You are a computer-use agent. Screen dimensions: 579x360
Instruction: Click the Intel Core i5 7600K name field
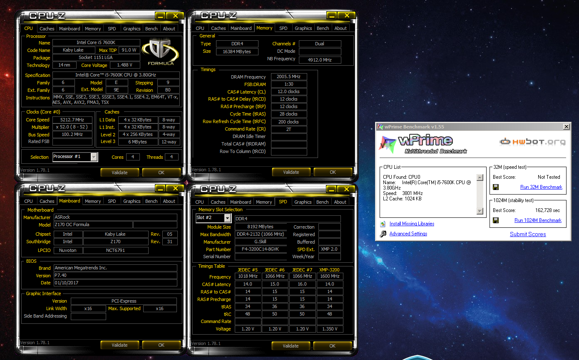point(96,43)
